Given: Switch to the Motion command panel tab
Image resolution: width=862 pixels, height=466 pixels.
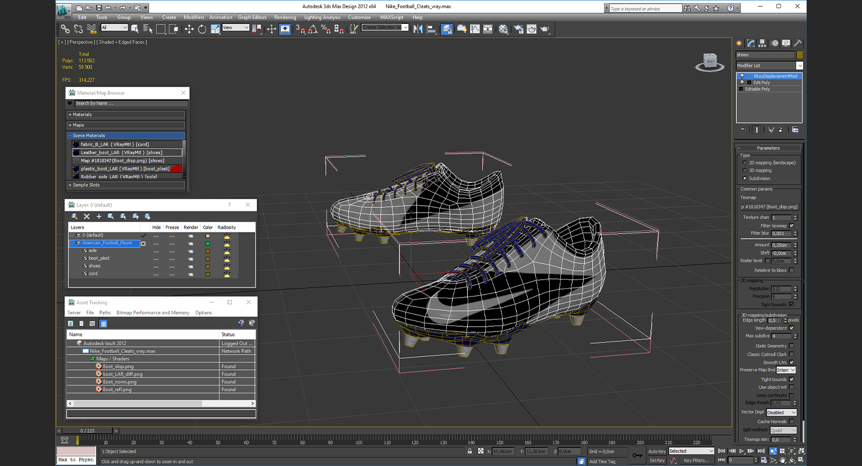Looking at the screenshot, I should point(775,43).
